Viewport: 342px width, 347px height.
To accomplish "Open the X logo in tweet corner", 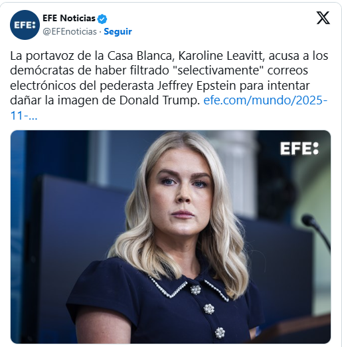I will point(323,18).
